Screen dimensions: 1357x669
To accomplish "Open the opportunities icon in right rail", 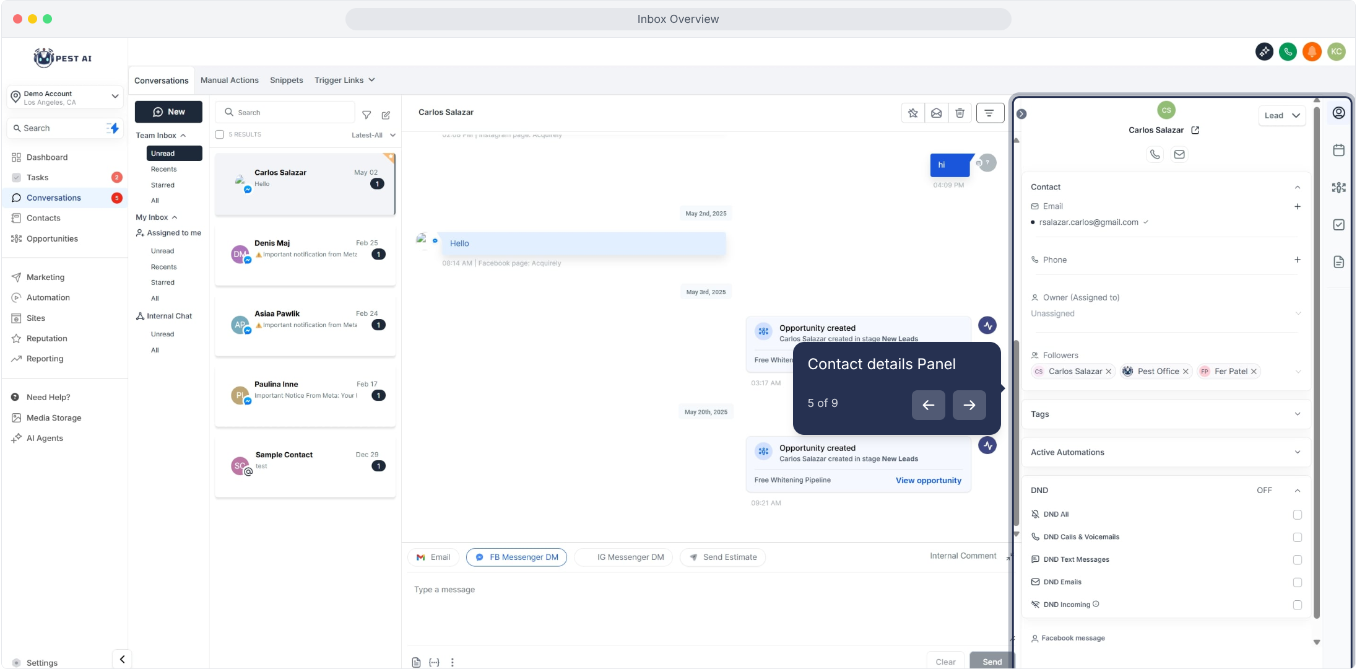I will (x=1338, y=187).
